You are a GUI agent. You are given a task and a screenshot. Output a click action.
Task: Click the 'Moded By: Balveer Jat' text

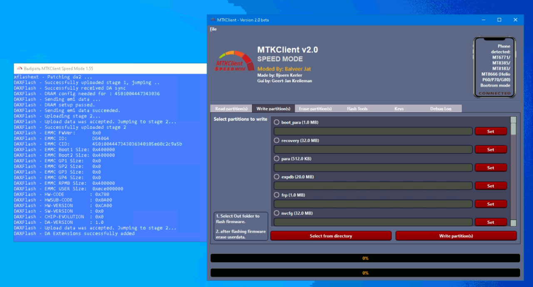click(x=284, y=69)
